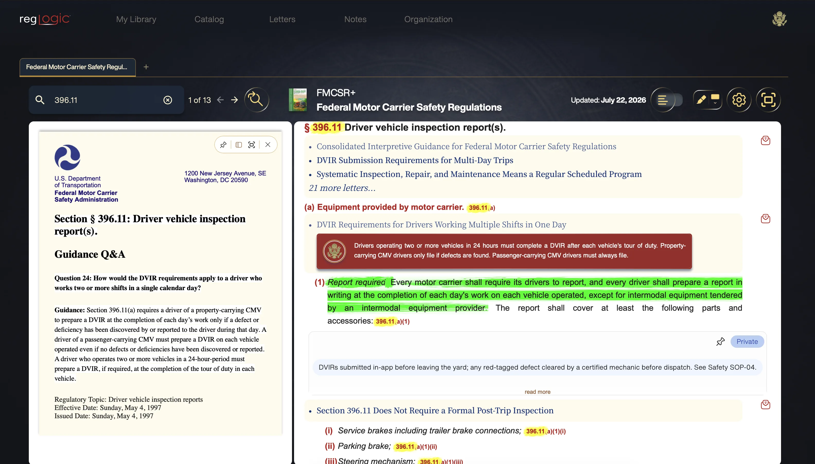Screen dimensions: 815x464
Task: Click the DOT logo in the letter
Action: (x=67, y=157)
